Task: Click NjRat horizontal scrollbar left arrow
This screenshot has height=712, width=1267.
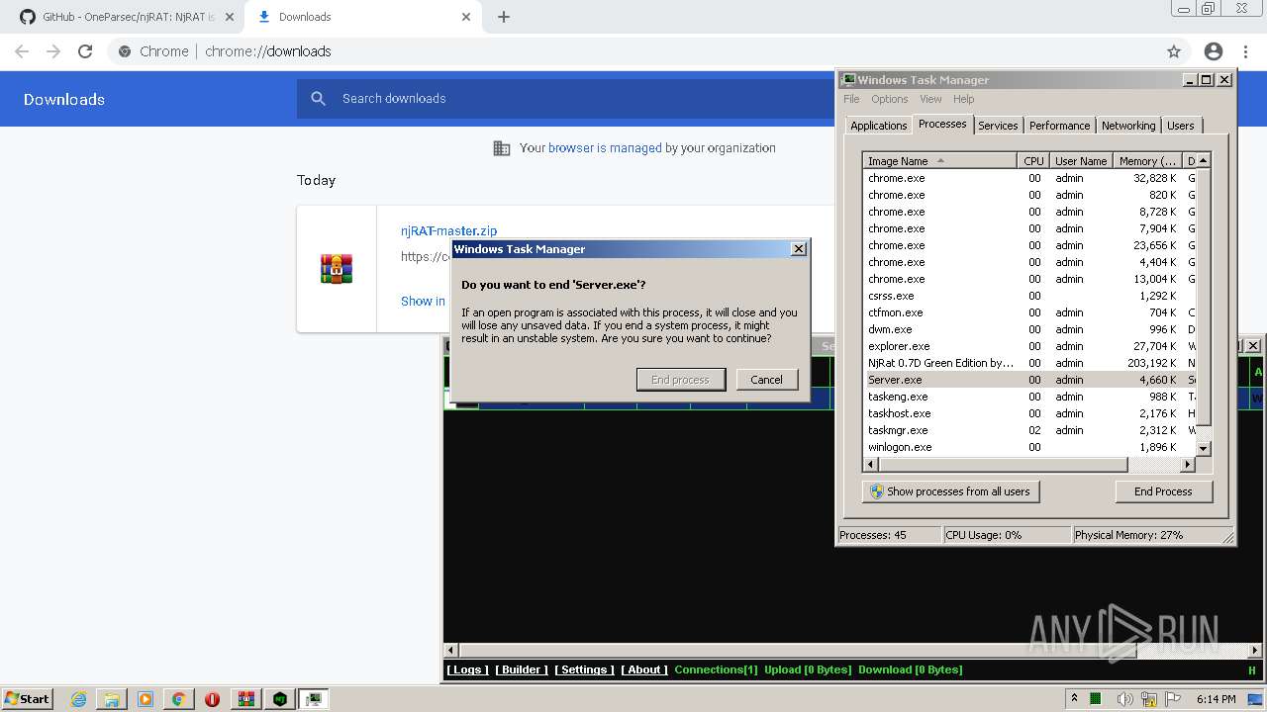Action: [x=451, y=651]
